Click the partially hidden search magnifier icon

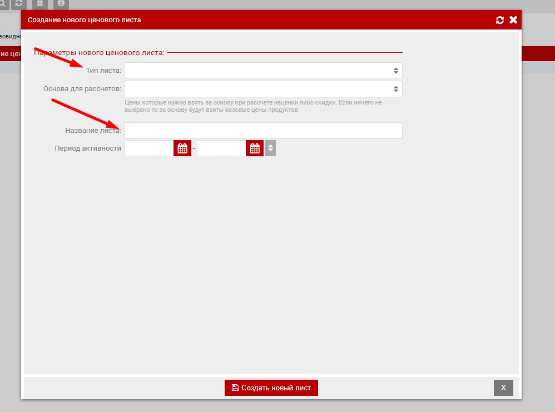point(3,4)
